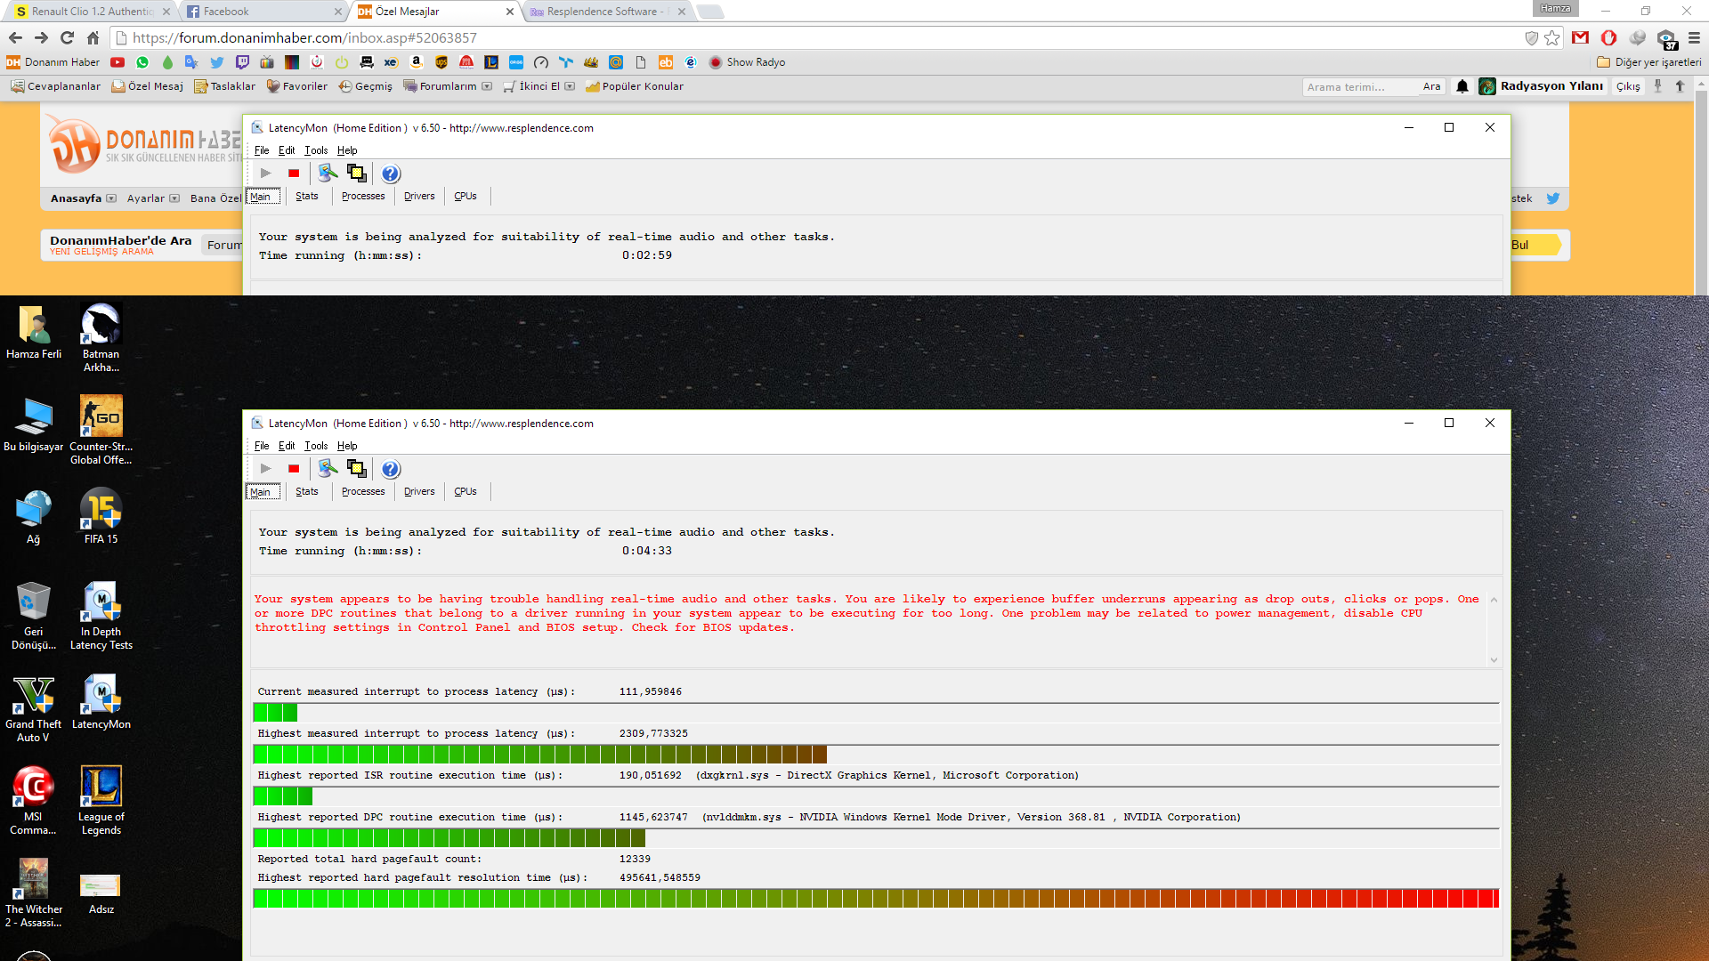Open Taslaklar link in forum bar

(x=225, y=86)
